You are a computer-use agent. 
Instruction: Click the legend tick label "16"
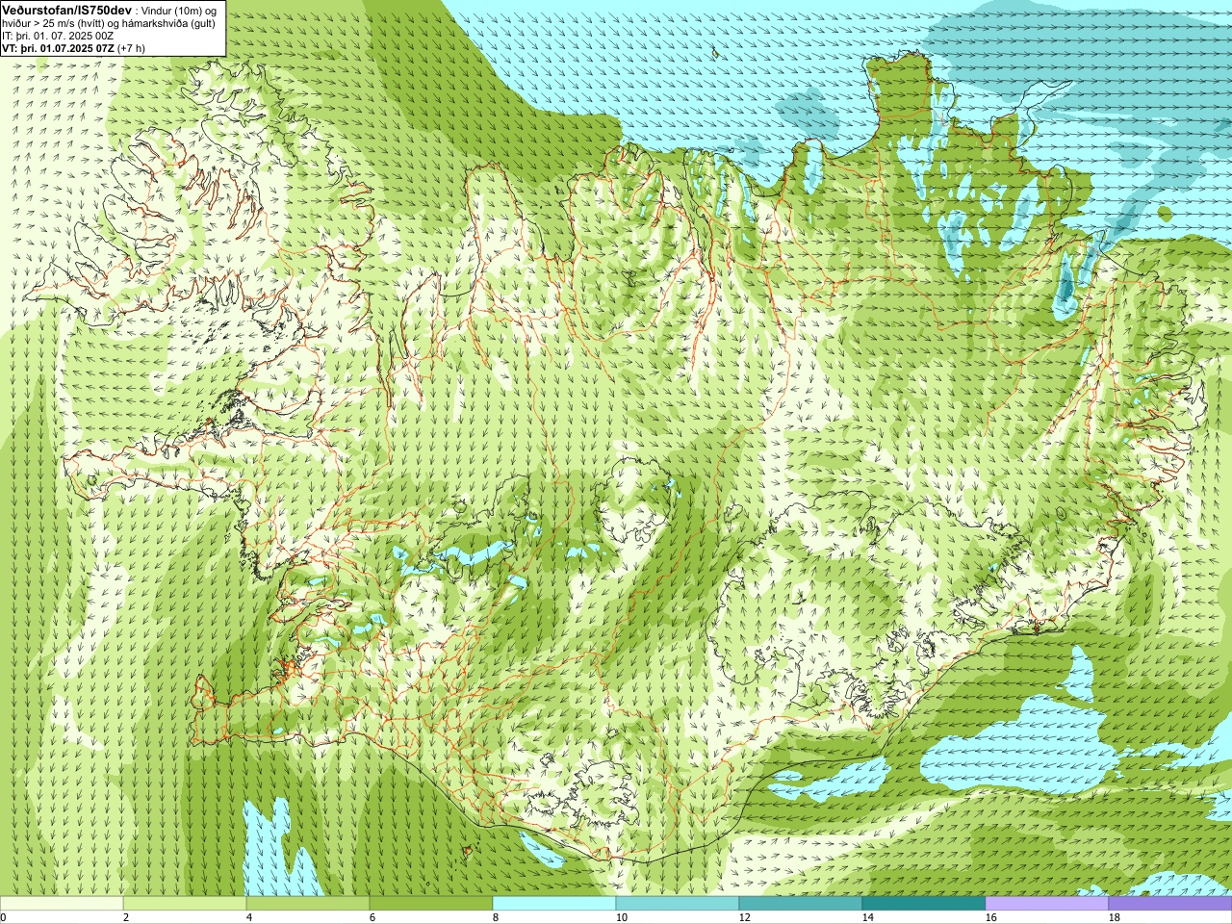tap(990, 917)
